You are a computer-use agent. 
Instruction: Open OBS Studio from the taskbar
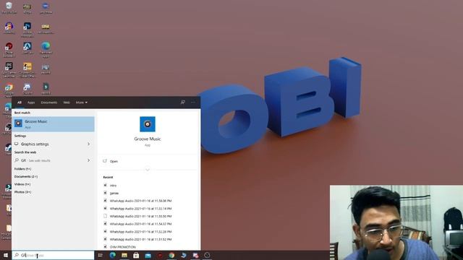pos(207,255)
